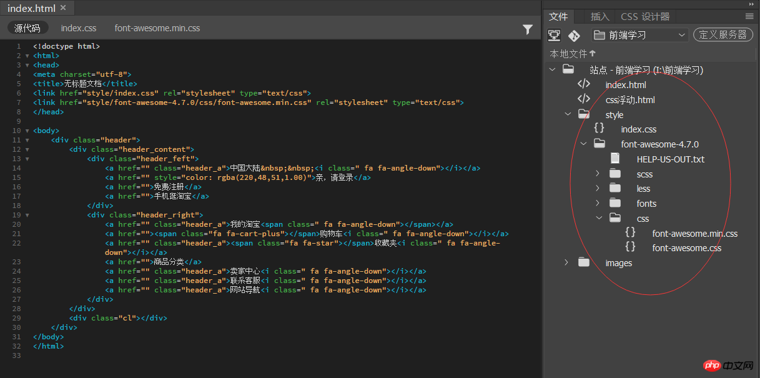This screenshot has height=378, width=760.
Task: Select index.css in the file tree
Action: click(x=639, y=129)
